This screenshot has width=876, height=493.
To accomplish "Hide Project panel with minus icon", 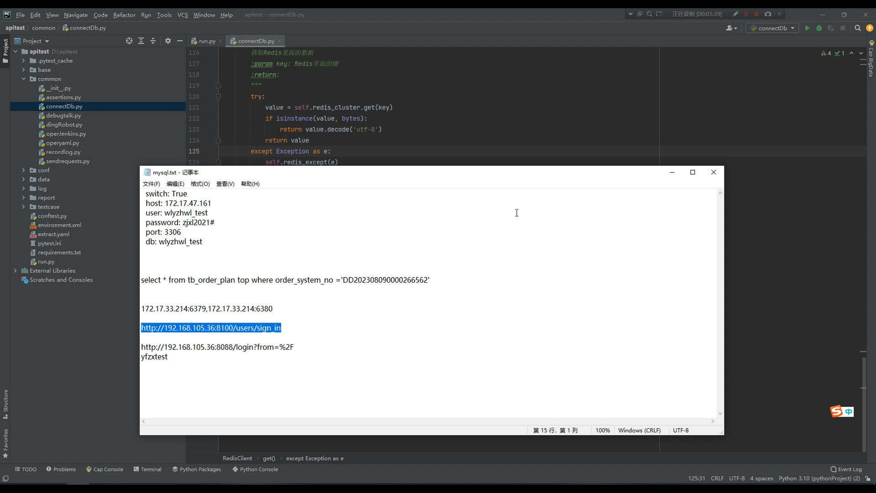I will pos(180,41).
